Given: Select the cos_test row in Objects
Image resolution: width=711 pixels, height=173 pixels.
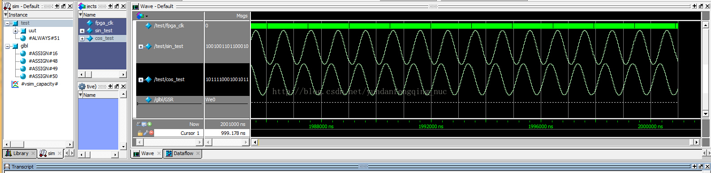Looking at the screenshot, I should [102, 39].
